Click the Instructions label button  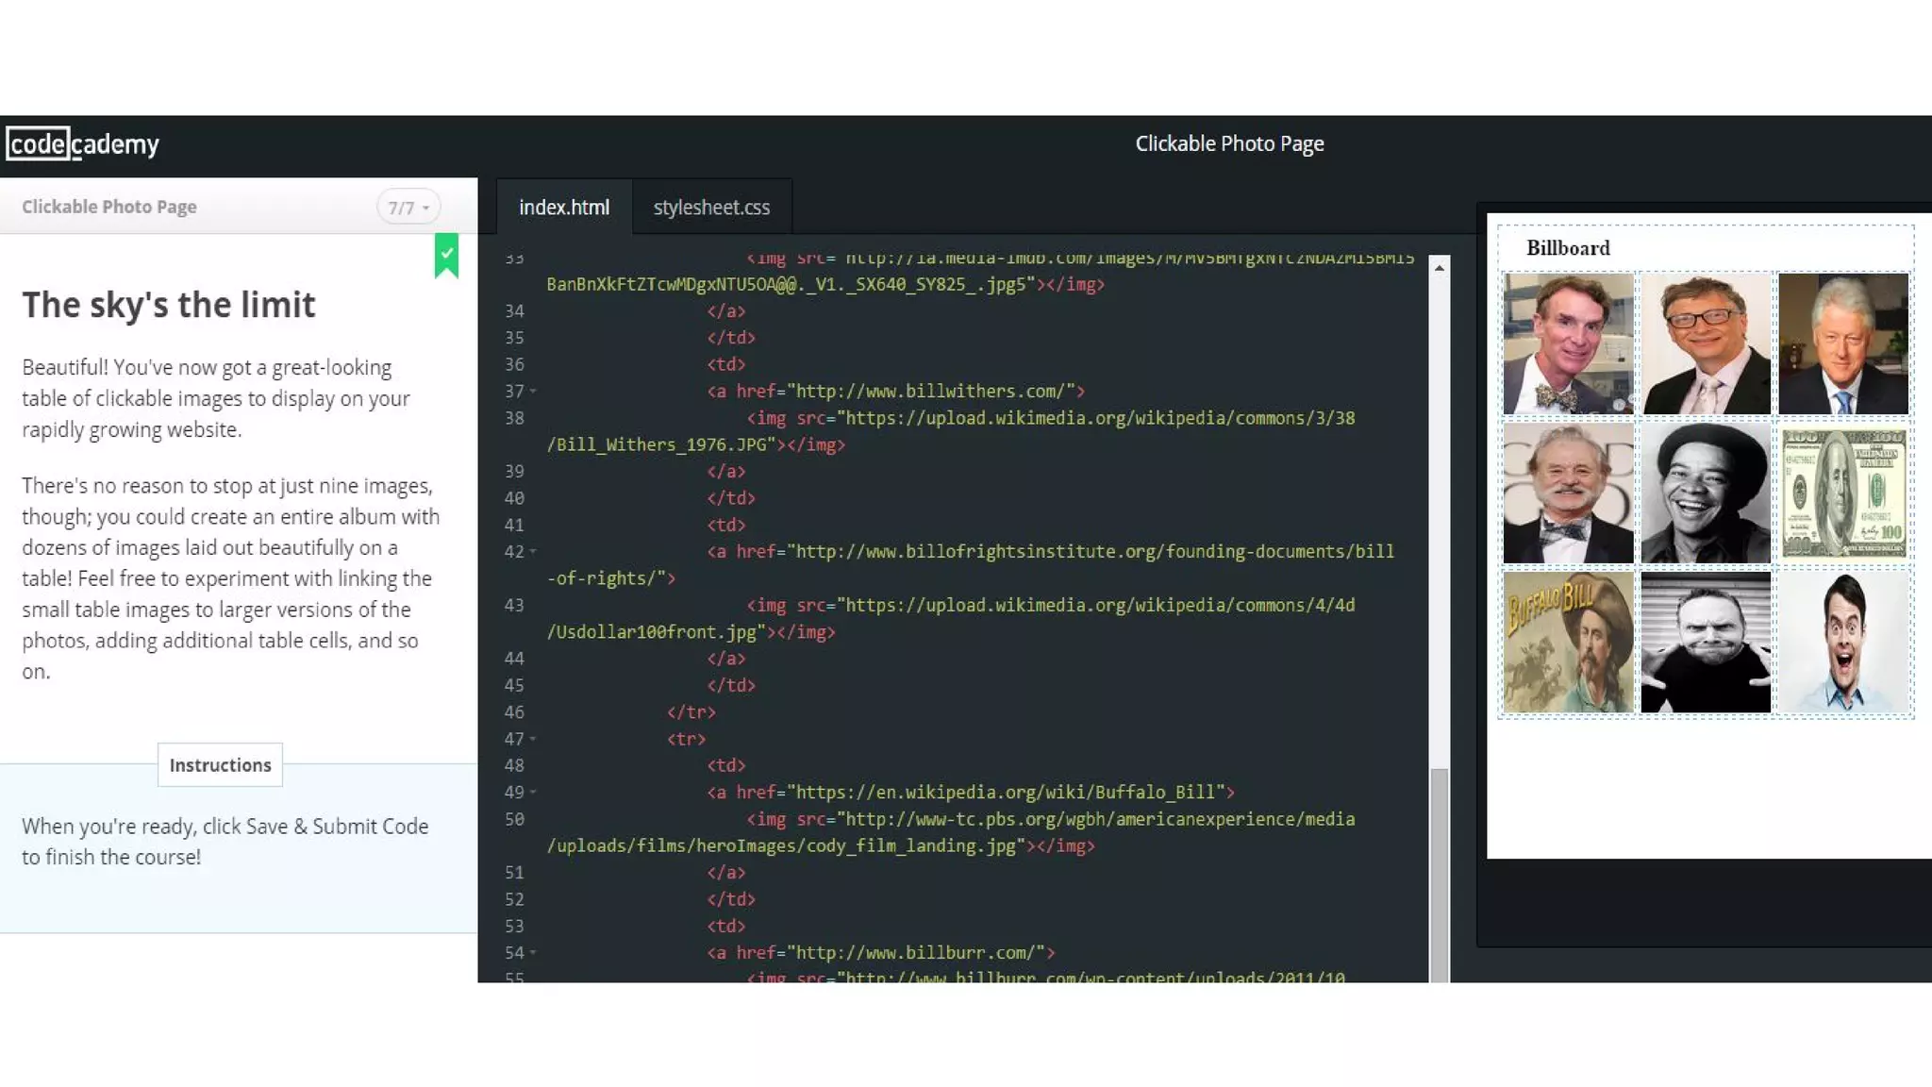(220, 765)
